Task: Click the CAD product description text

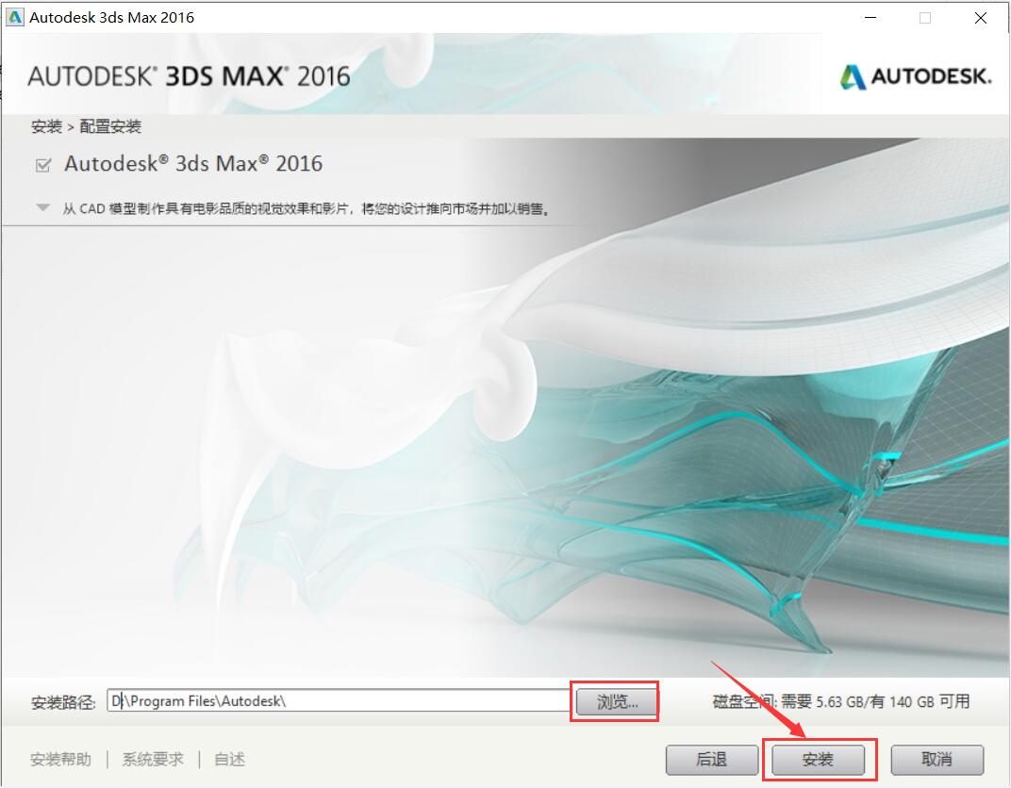Action: [307, 208]
